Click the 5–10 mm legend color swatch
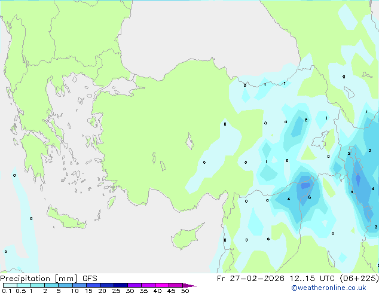The image size is (379, 293). click(x=65, y=285)
